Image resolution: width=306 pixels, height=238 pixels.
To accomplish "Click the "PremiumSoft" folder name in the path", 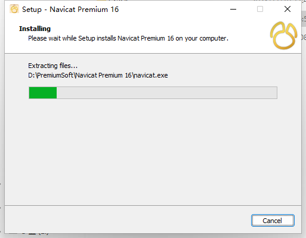I will pyautogui.click(x=55, y=75).
